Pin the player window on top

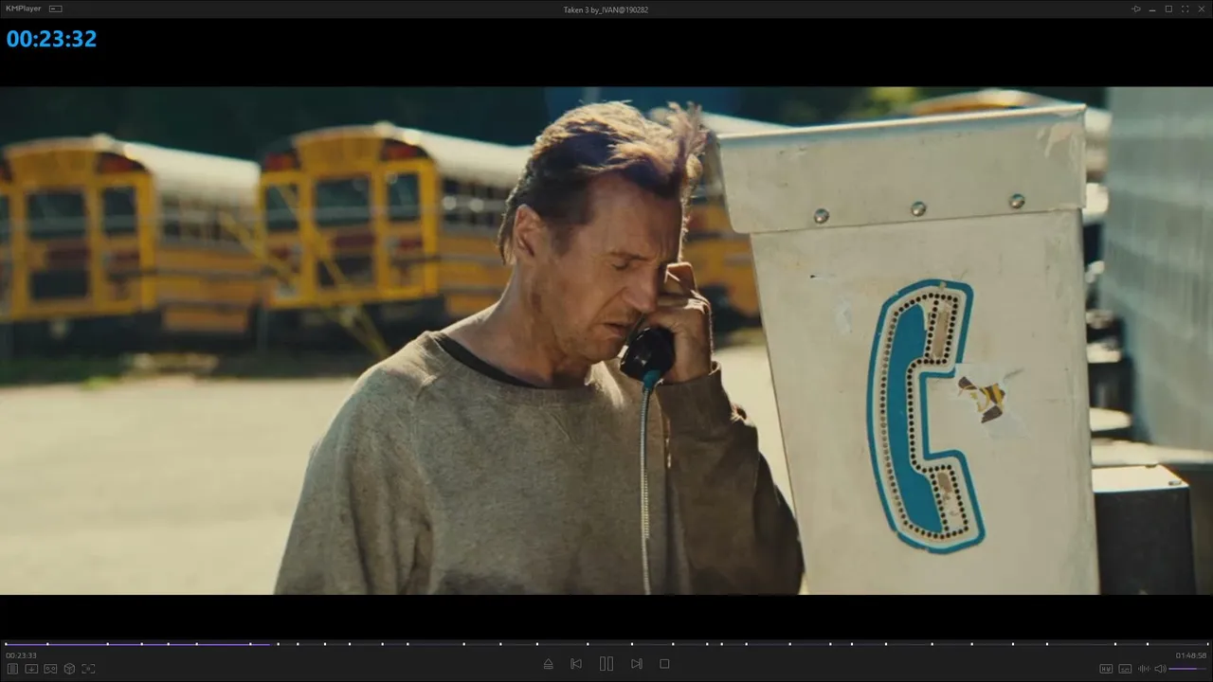pyautogui.click(x=1136, y=9)
